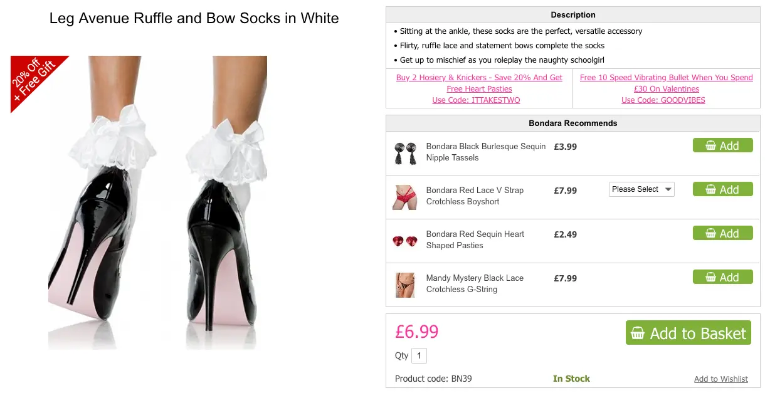Open the ITTAKESTWO hosiery offer link

tap(479, 88)
